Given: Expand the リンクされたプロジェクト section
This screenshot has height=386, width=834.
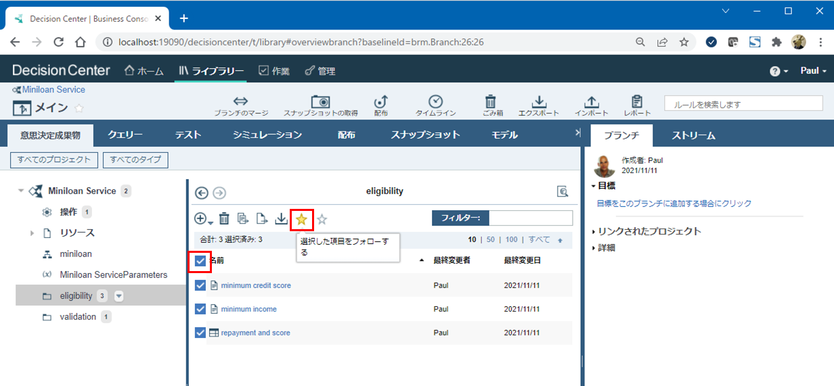Looking at the screenshot, I should [x=593, y=231].
